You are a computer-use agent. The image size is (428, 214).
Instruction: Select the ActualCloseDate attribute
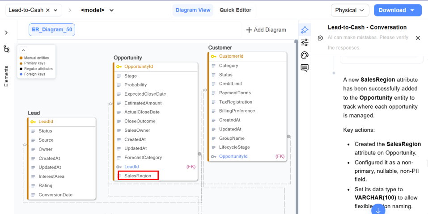coord(142,112)
